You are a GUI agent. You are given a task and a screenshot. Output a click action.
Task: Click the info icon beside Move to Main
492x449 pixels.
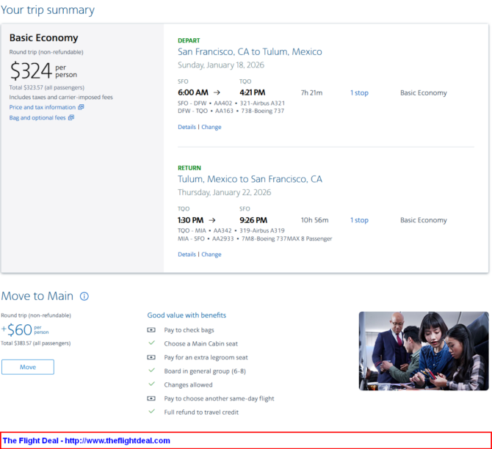click(x=84, y=296)
